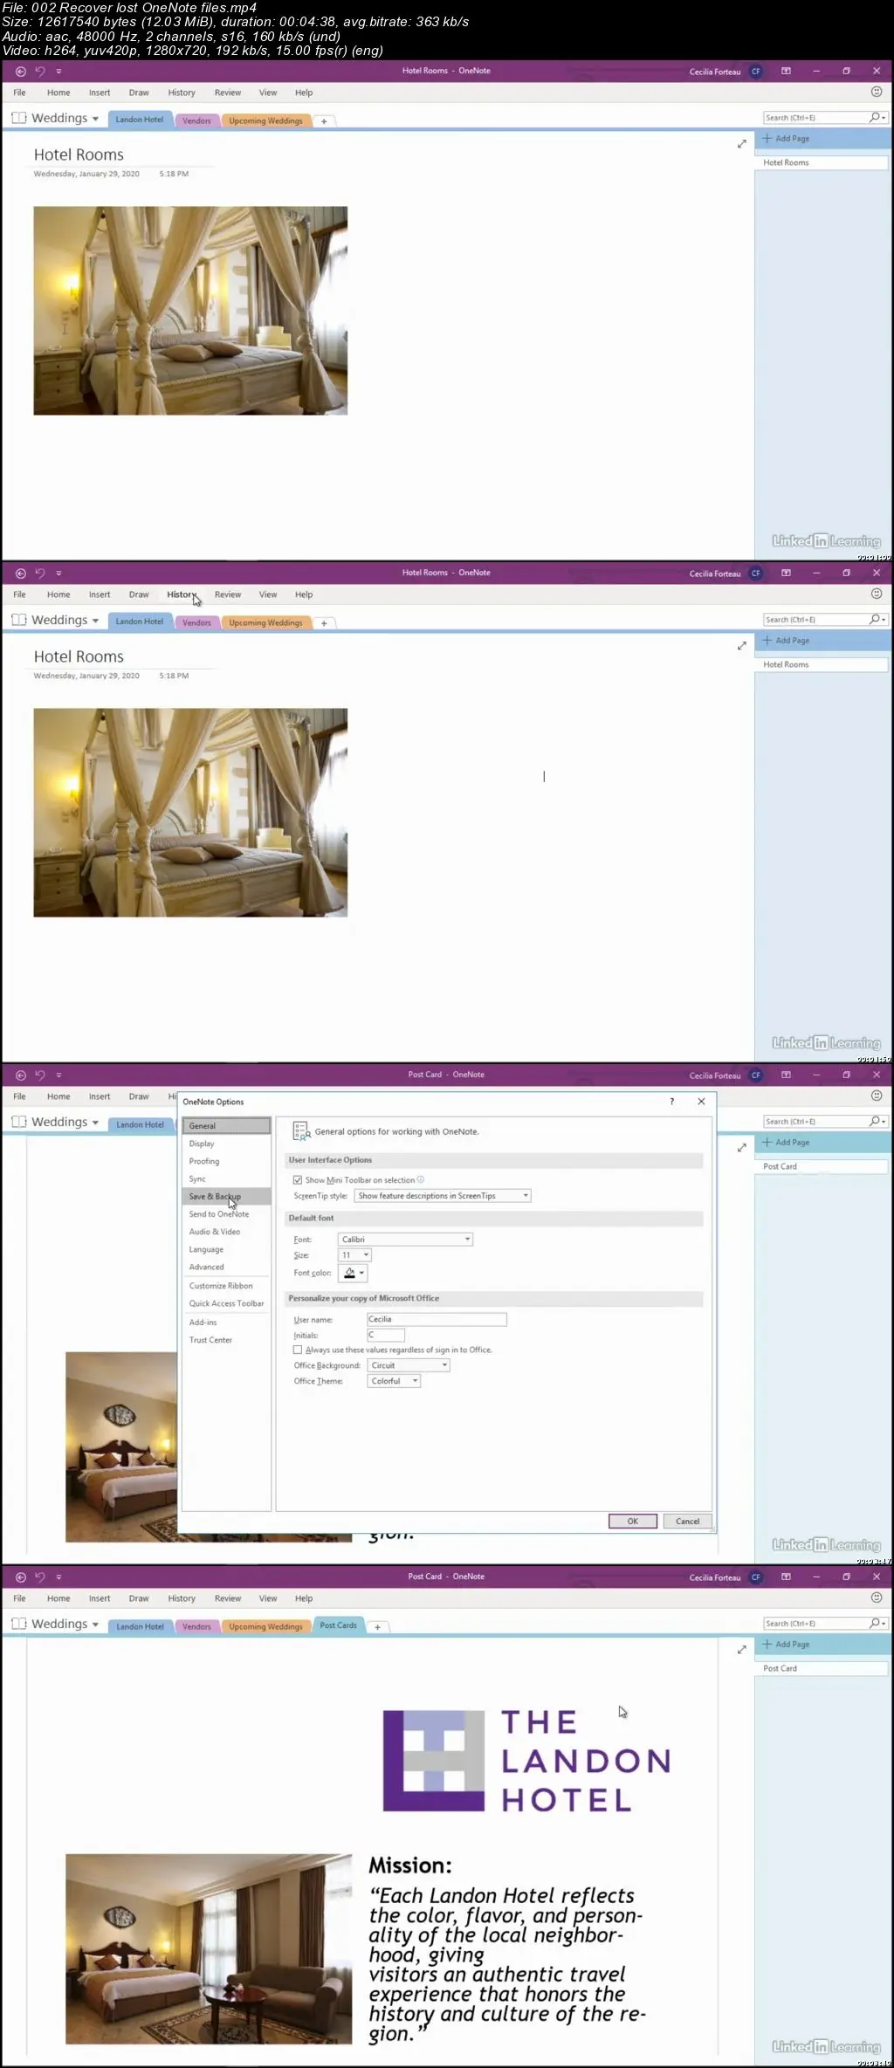Click the Mission hotel room photo on Post Cards page
The width and height of the screenshot is (894, 2068).
click(x=209, y=1949)
